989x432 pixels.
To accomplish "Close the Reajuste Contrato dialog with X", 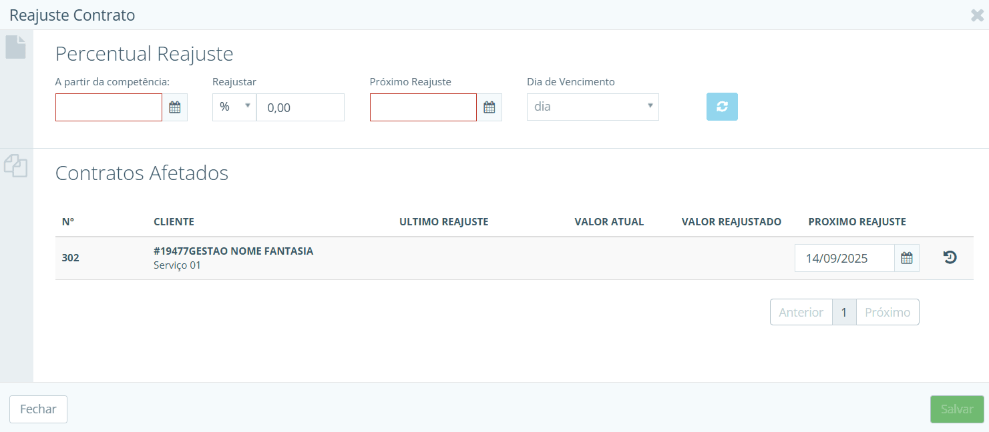I will [x=977, y=15].
